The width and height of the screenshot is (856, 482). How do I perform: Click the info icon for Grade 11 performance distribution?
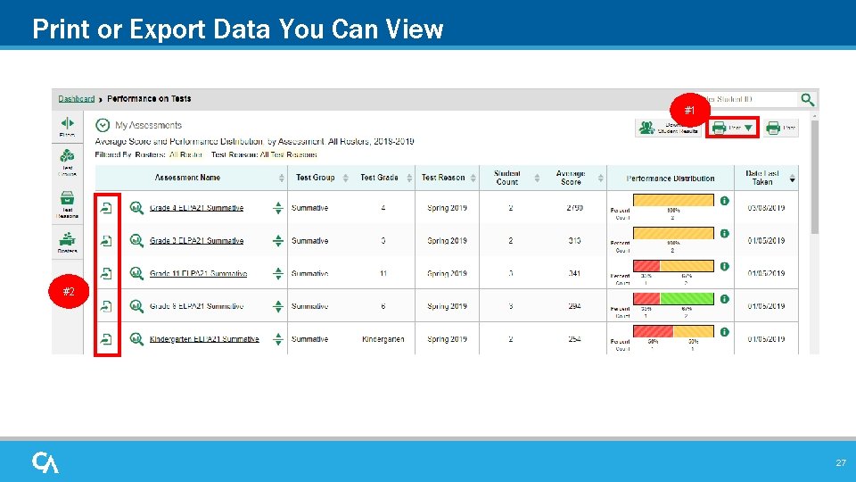[x=724, y=266]
